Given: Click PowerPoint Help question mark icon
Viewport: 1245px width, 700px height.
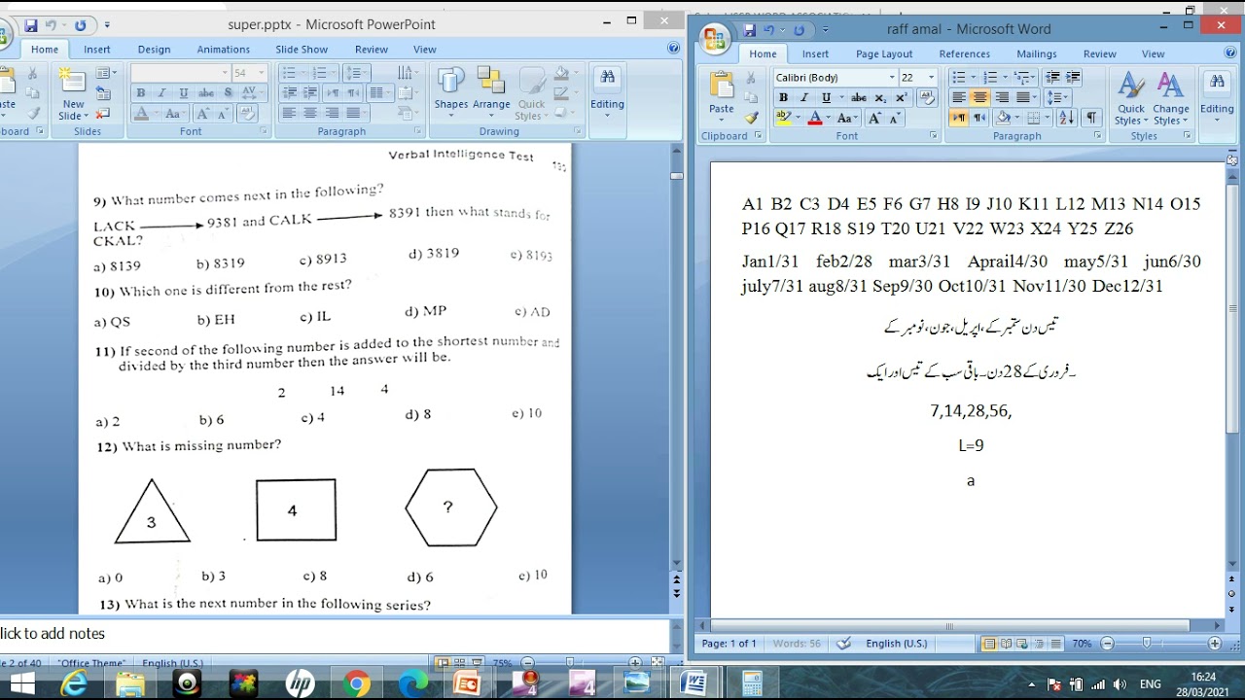Looking at the screenshot, I should [x=673, y=49].
